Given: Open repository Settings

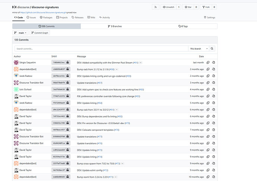Looking at the screenshot, I should click(x=209, y=18).
